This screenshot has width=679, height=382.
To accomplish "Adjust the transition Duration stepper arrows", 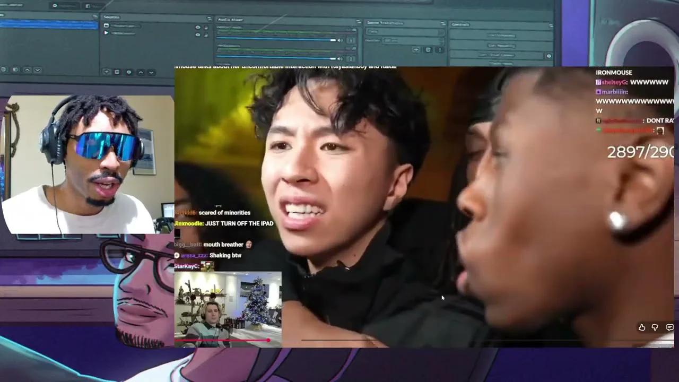I will click(x=441, y=41).
